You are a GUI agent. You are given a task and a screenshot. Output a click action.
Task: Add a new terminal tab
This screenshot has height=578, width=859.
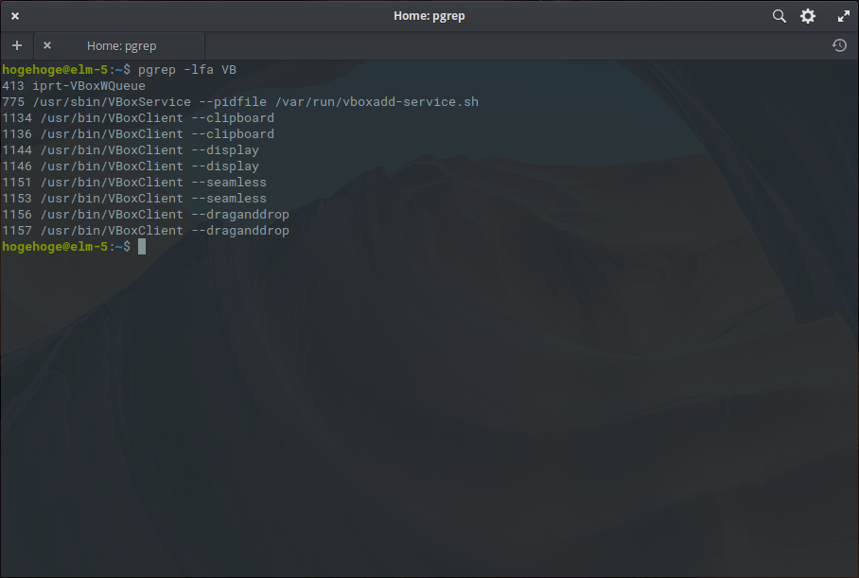[17, 45]
